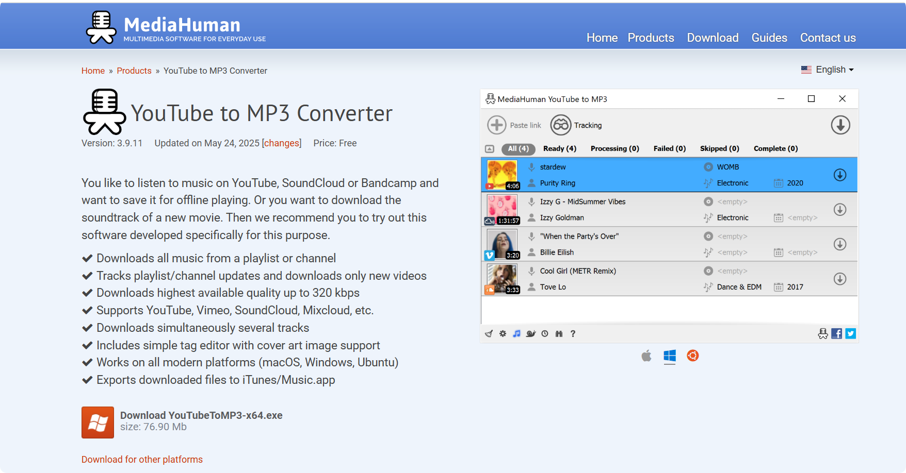Open Products in the top navigation

point(651,38)
